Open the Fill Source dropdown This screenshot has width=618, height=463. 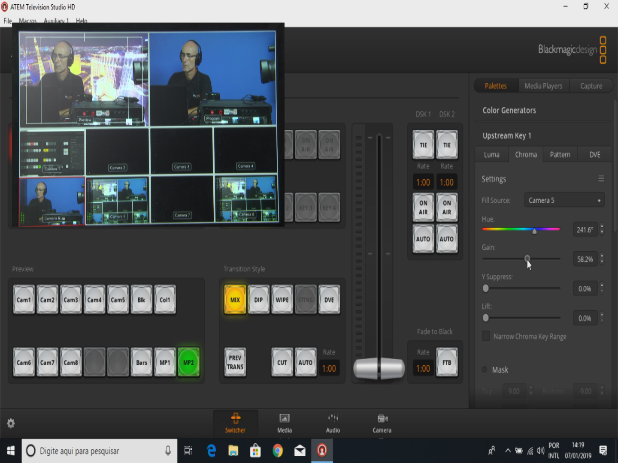[x=564, y=200]
